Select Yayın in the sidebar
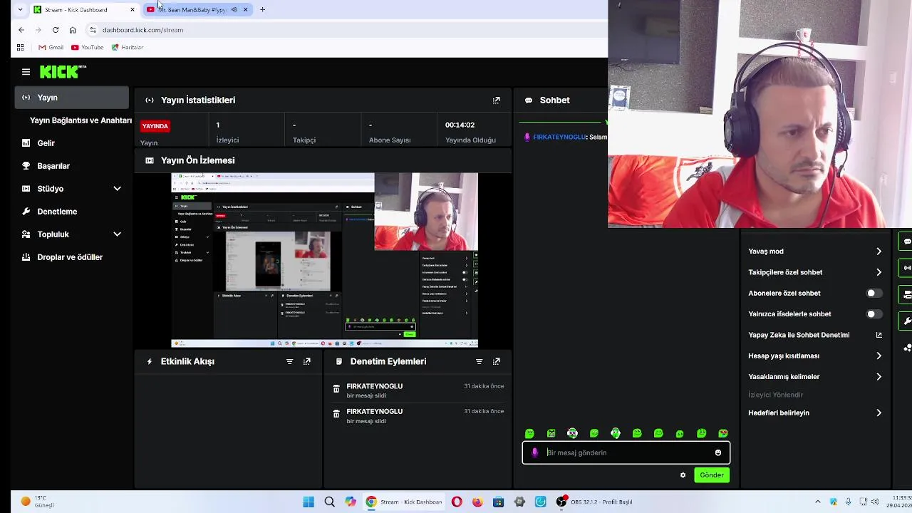Image resolution: width=912 pixels, height=513 pixels. [71, 98]
